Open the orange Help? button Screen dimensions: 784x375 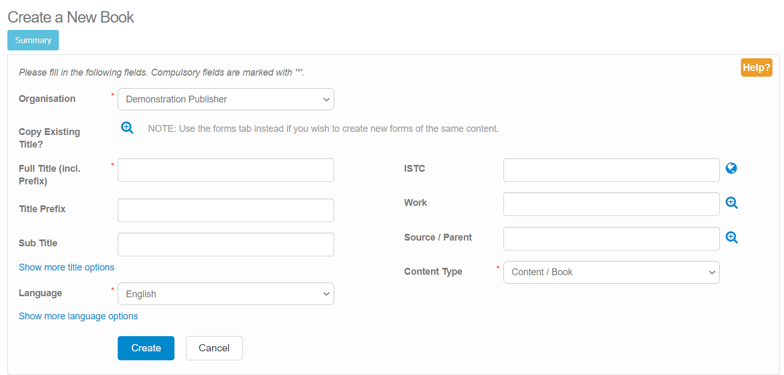[x=756, y=68]
